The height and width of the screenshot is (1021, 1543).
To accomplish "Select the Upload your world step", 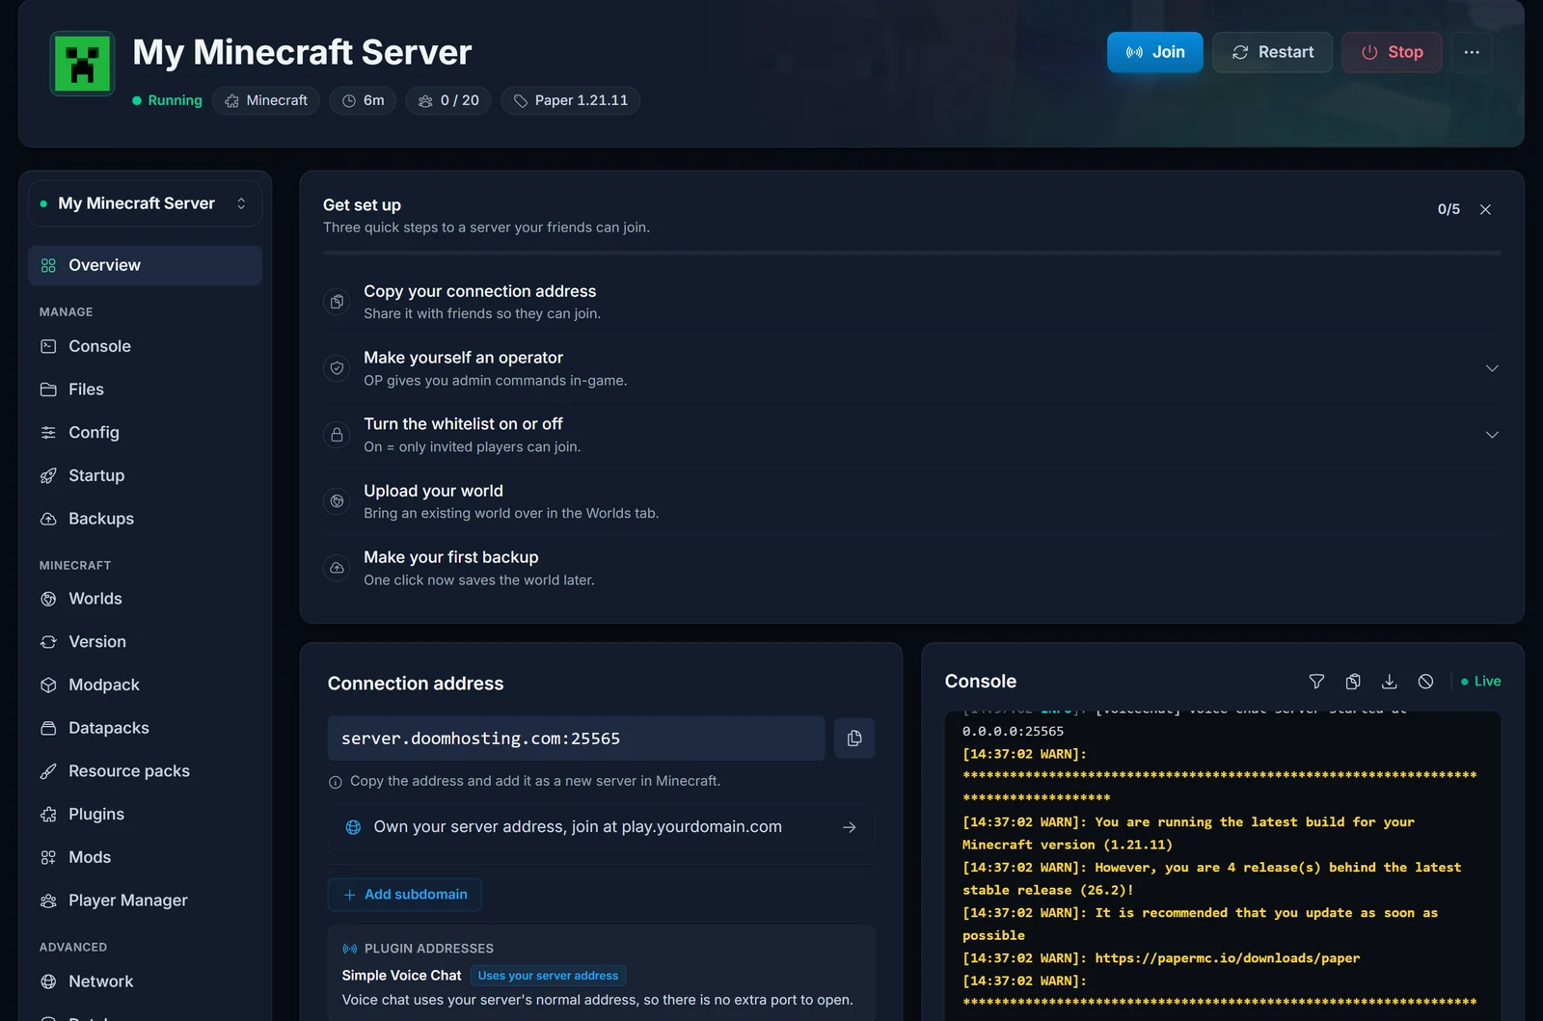I will click(911, 501).
